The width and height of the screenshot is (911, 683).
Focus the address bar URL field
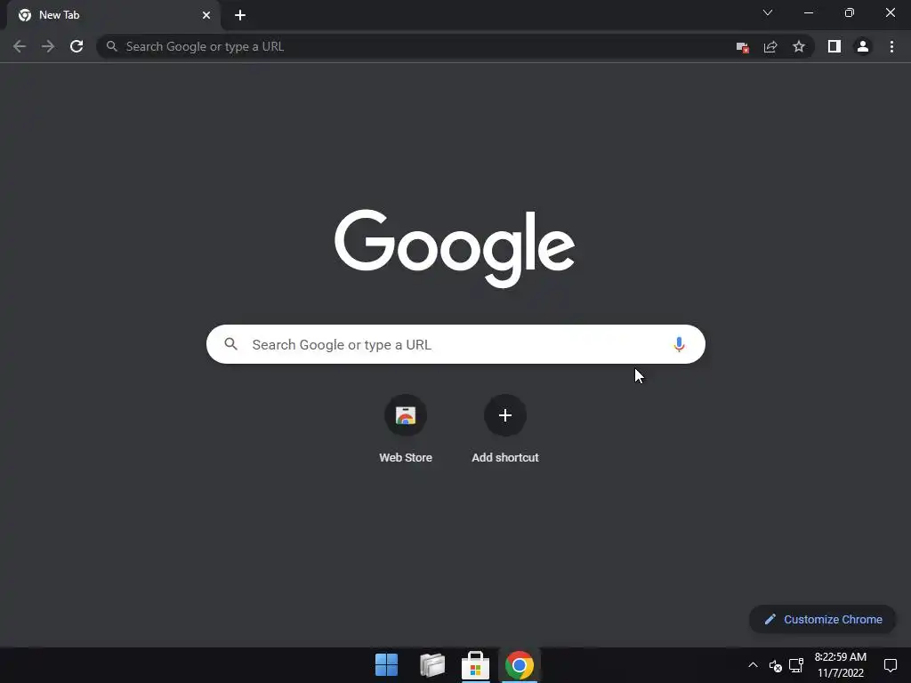point(415,46)
